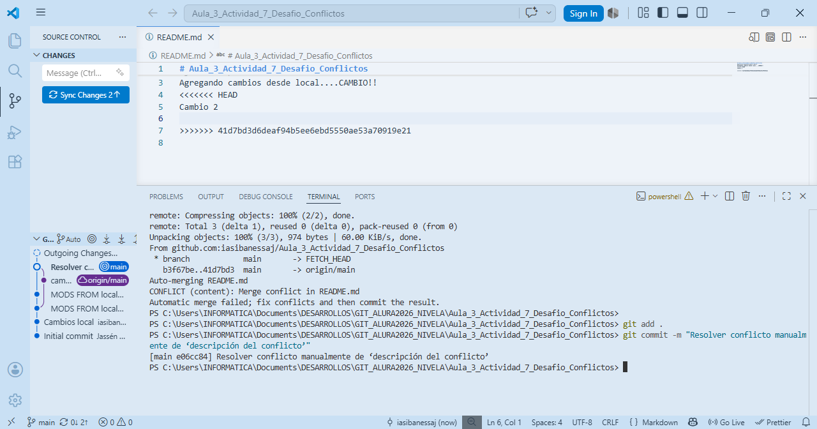Viewport: 817px width, 429px height.
Task: Select the TERMINAL panel tab
Action: (x=324, y=197)
